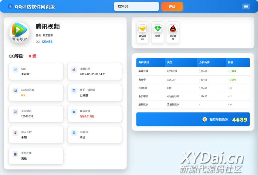Click the orange 评估 button
This screenshot has height=175, width=258.
coord(172,6)
